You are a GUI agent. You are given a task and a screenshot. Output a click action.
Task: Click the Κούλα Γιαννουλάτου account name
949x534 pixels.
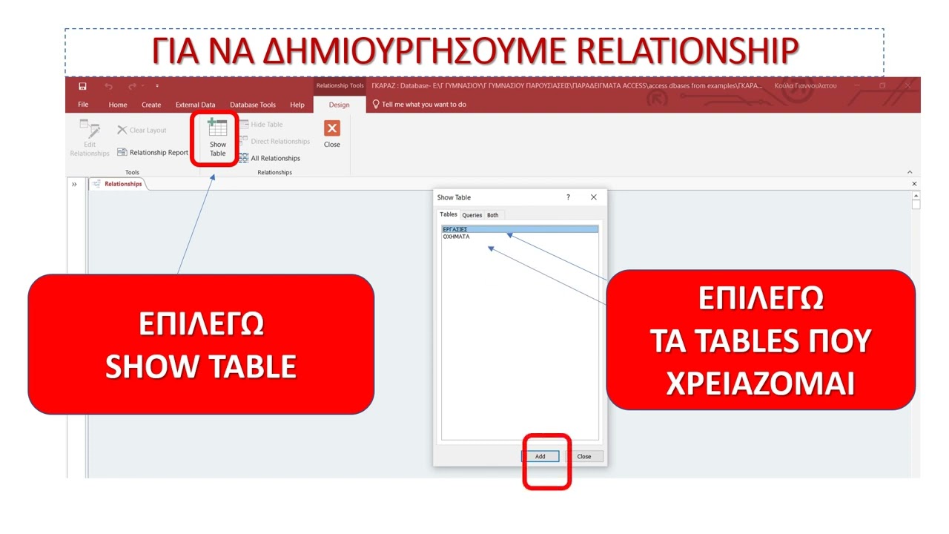pos(804,86)
